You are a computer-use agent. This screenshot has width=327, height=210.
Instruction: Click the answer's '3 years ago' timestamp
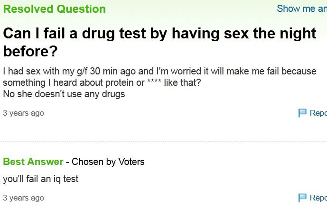tap(23, 198)
